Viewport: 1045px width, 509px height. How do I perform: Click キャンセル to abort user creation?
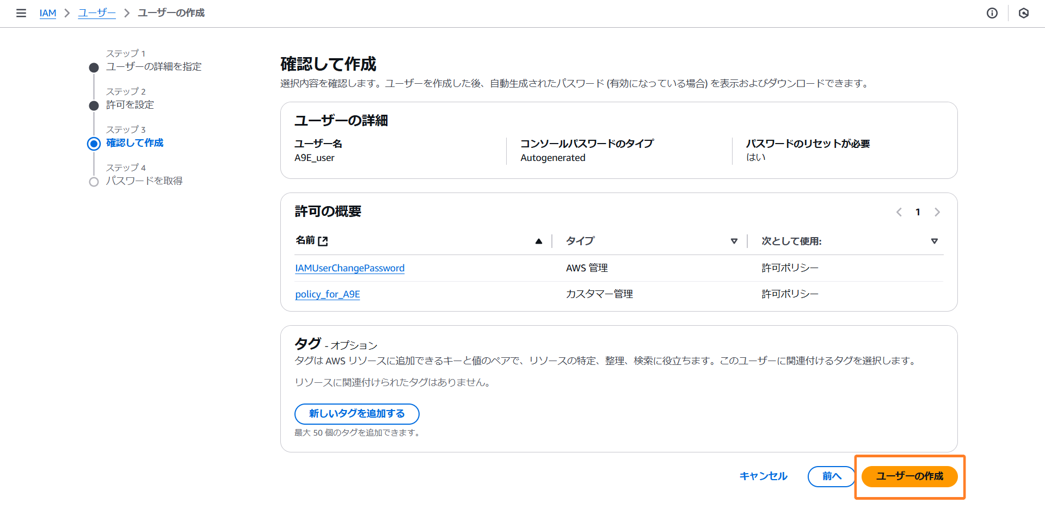[763, 476]
